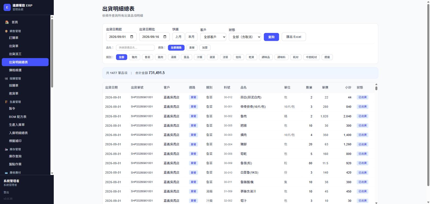Select 全部通路 channel filter chip
430x204 pixels.
coord(176,48)
